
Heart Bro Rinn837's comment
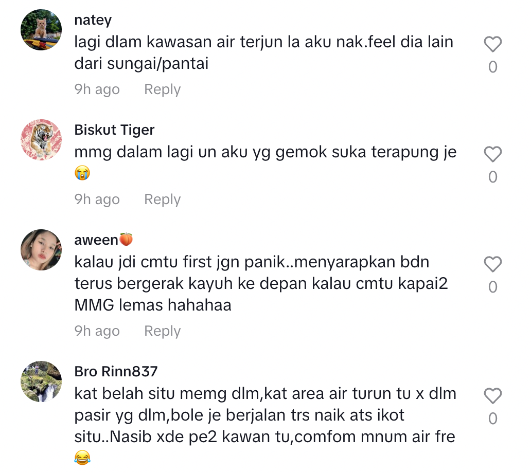coord(492,396)
